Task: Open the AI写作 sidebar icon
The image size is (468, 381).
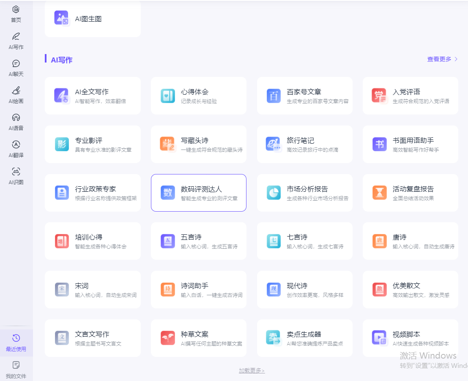Action: [x=16, y=37]
